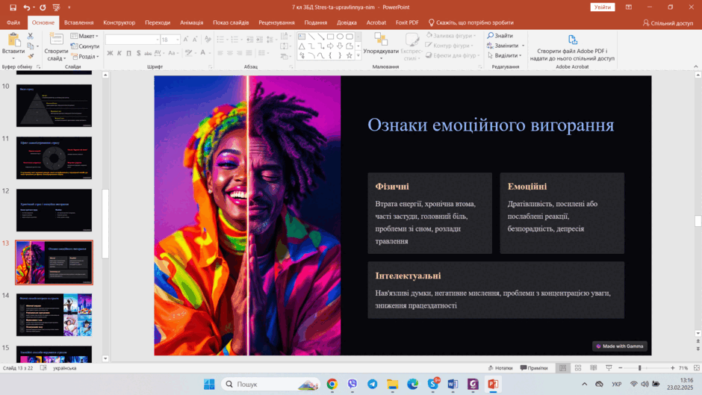Screen dimensions: 702x395
Task: Switch to the Конструктор tab
Action: coord(119,22)
